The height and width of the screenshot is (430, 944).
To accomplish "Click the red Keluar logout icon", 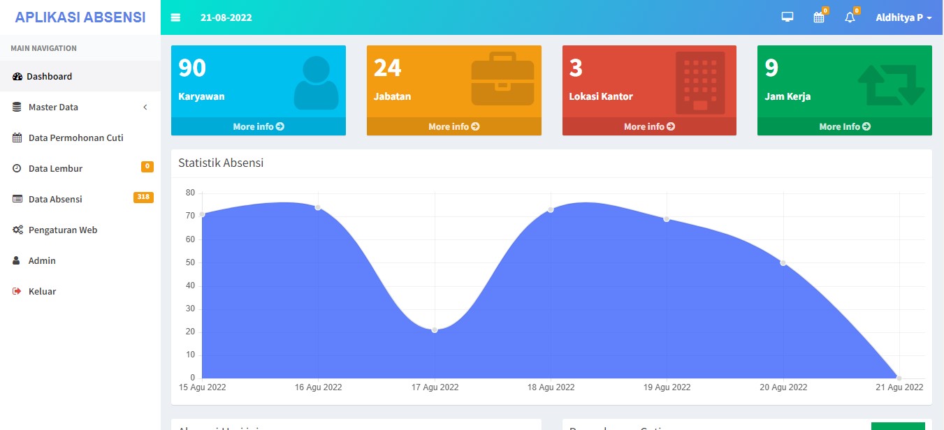I will point(17,291).
